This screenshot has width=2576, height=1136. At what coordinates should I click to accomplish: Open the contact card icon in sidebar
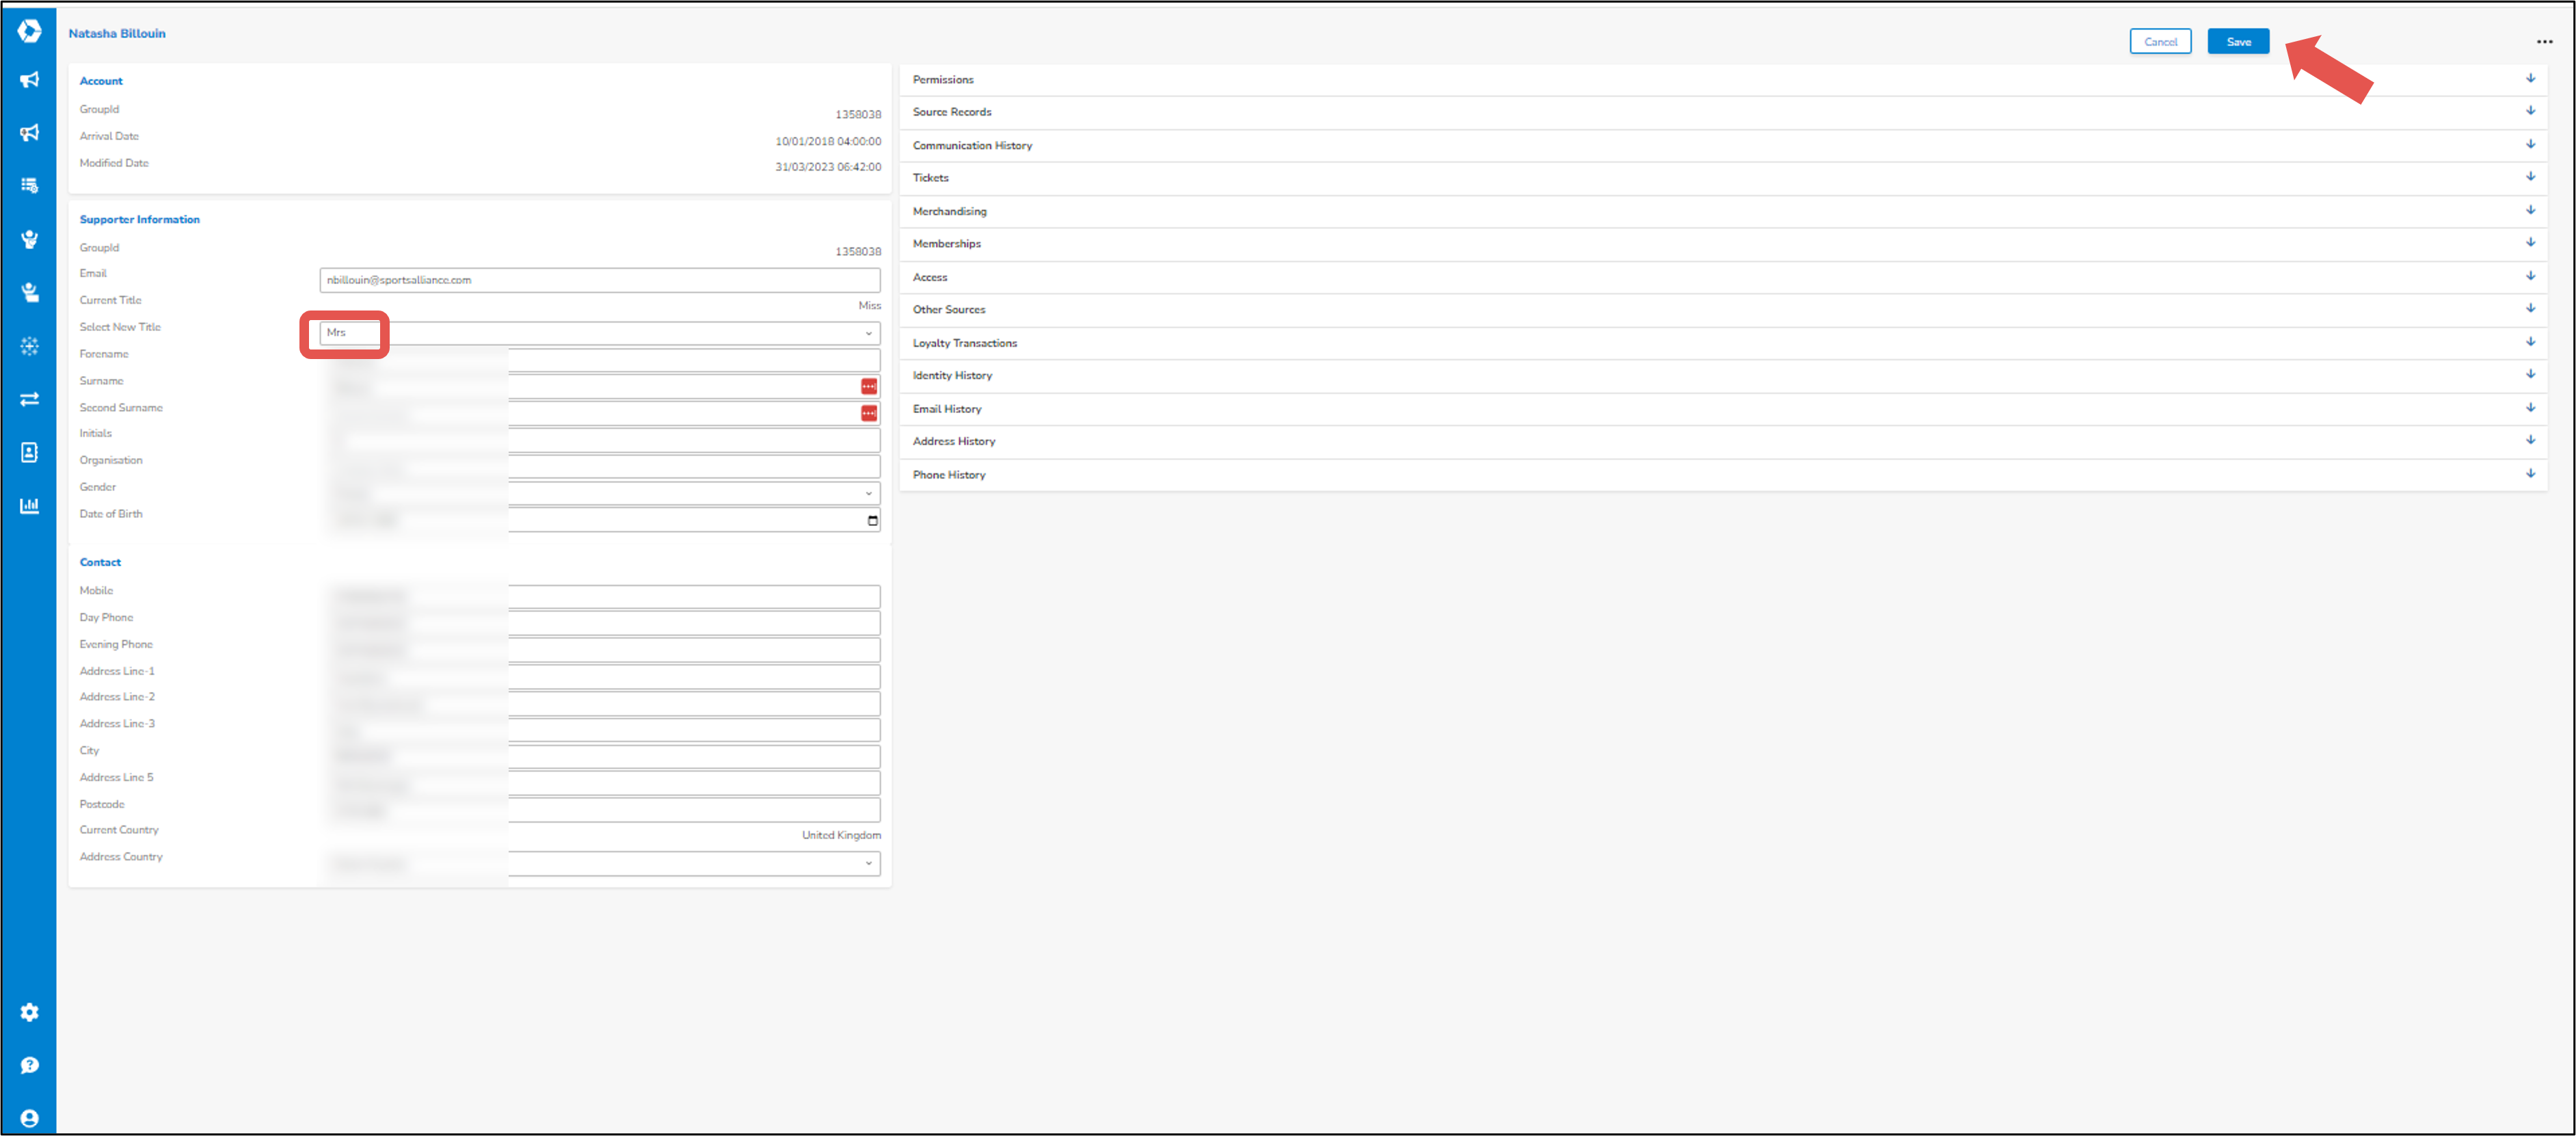coord(29,452)
